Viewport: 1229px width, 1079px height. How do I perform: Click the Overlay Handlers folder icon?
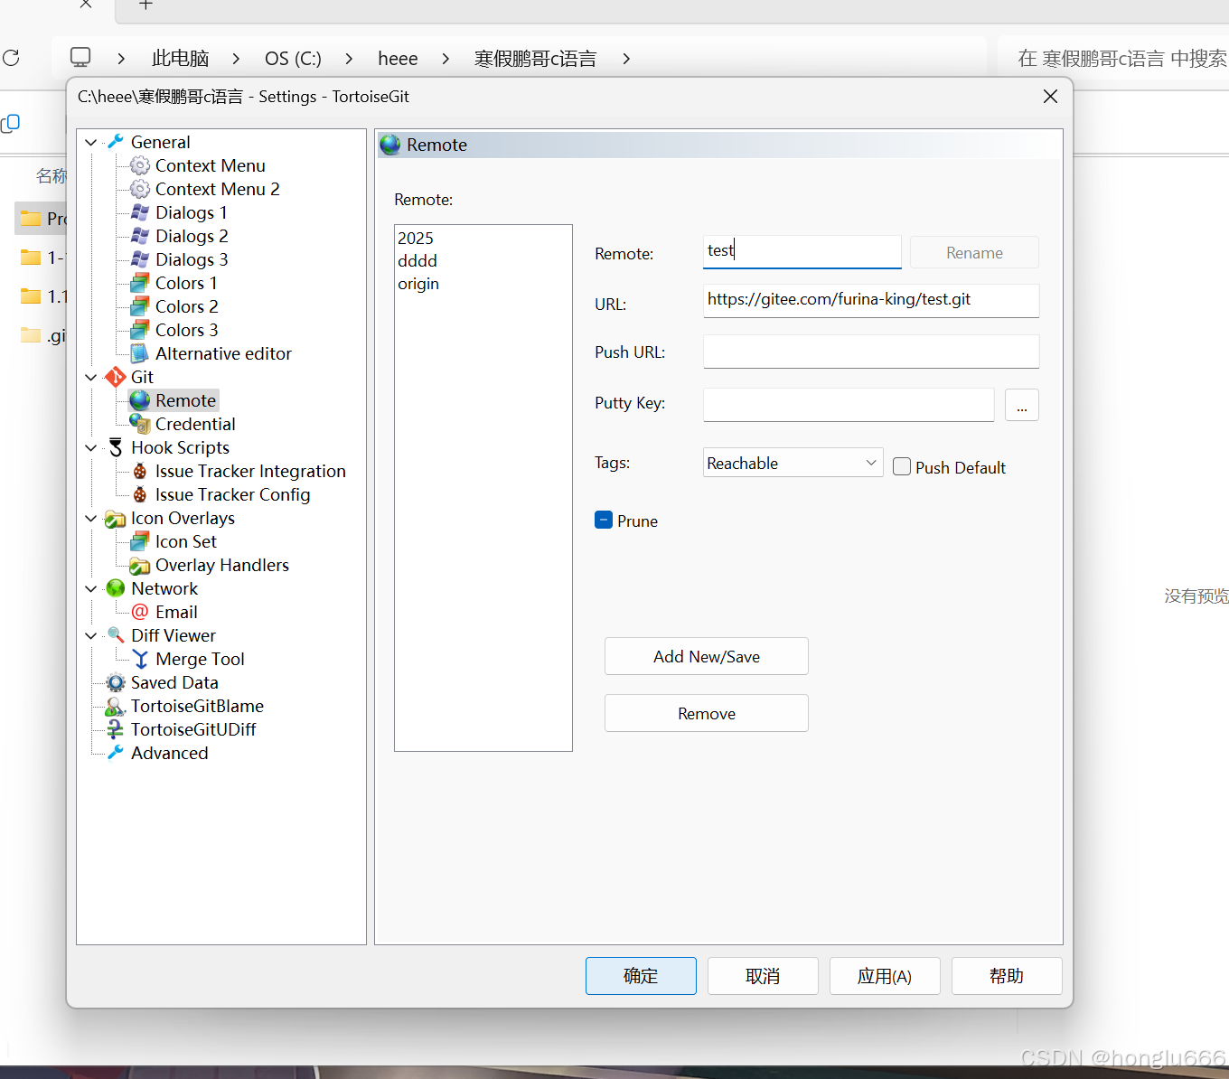point(140,565)
